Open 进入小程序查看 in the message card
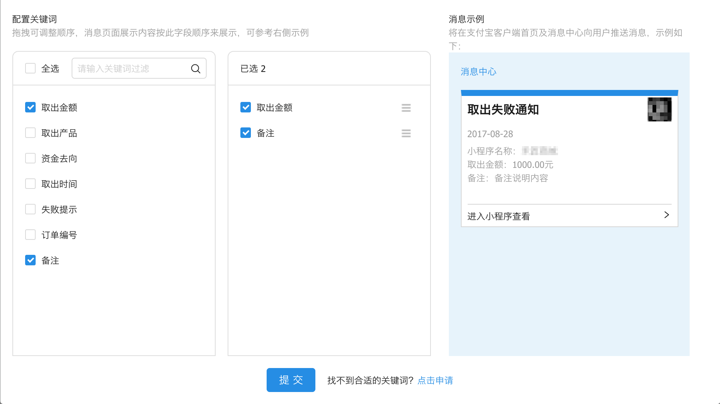 point(498,216)
